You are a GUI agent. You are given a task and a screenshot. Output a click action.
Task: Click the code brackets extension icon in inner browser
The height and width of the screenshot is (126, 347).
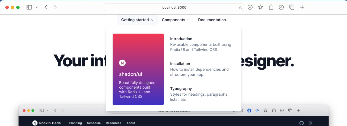pos(257,110)
